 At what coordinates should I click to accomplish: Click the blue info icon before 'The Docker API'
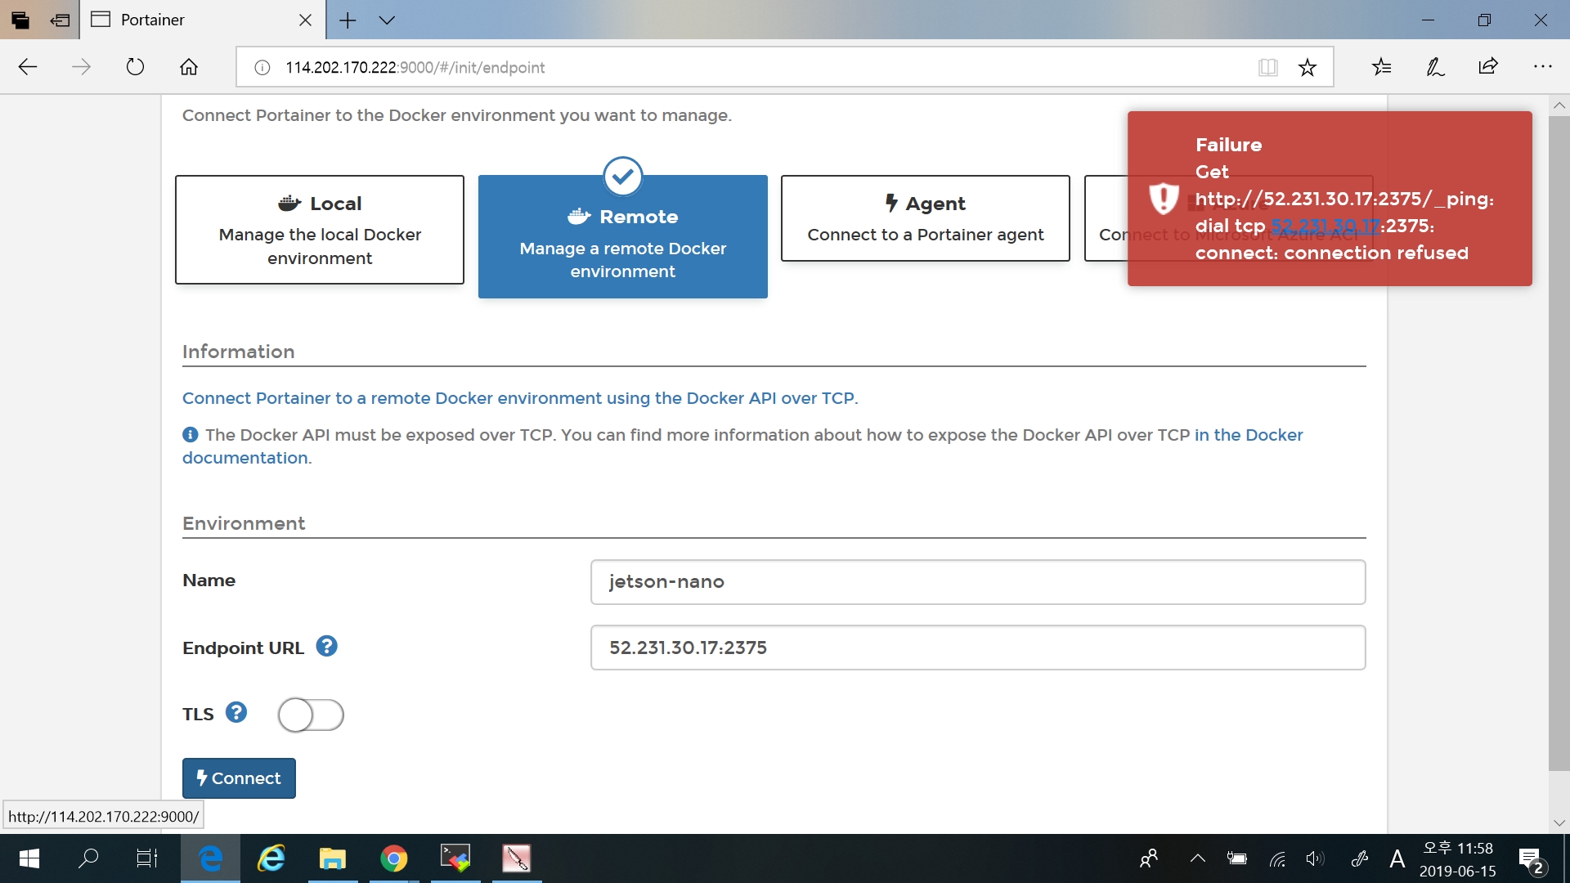pyautogui.click(x=191, y=435)
